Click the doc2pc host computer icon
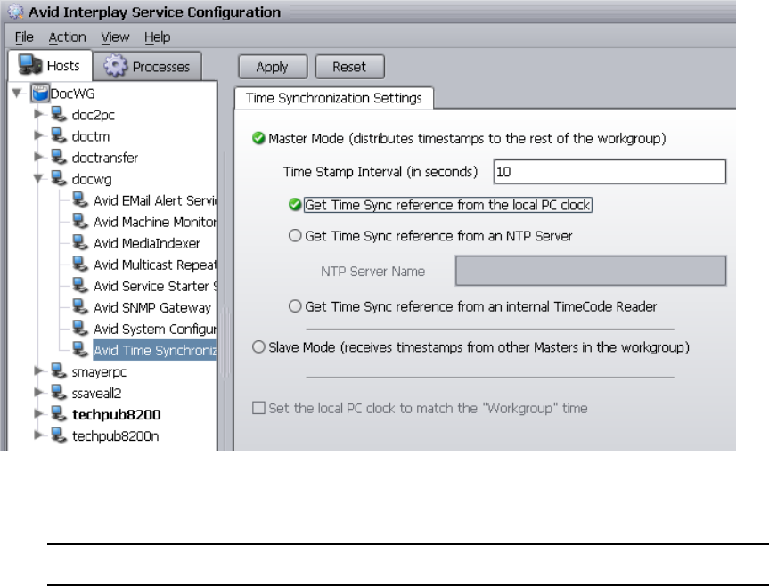The image size is (769, 586). coord(59,114)
